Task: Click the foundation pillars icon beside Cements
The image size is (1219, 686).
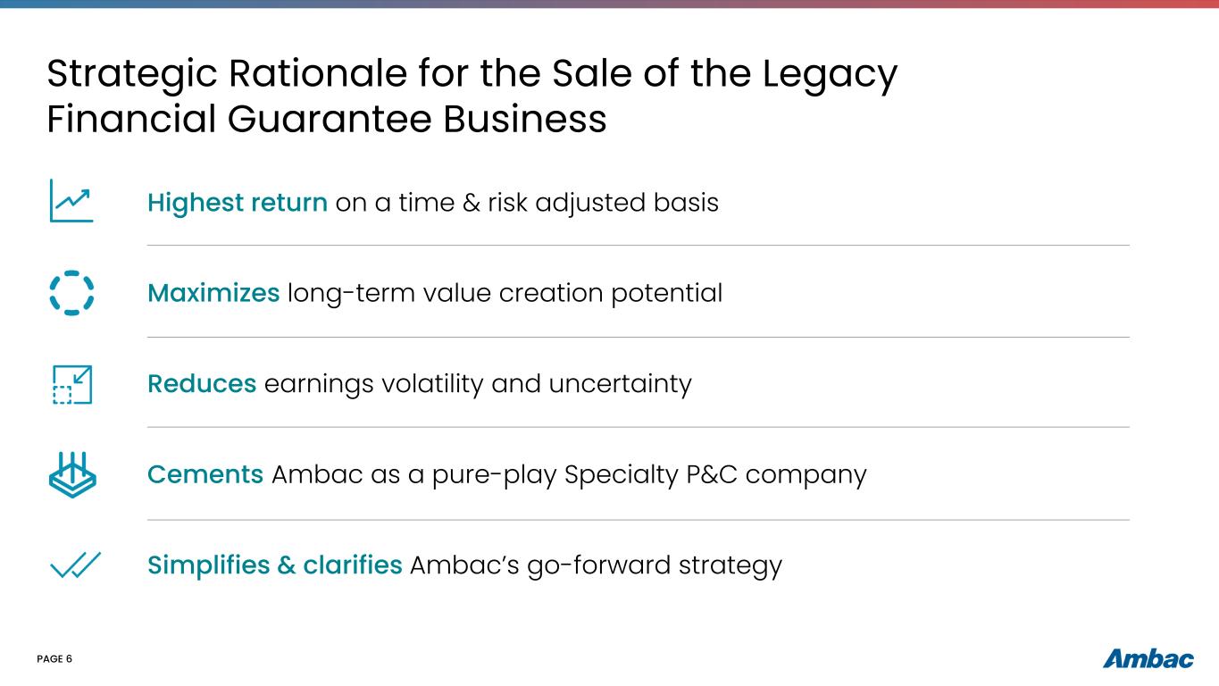Action: (72, 473)
